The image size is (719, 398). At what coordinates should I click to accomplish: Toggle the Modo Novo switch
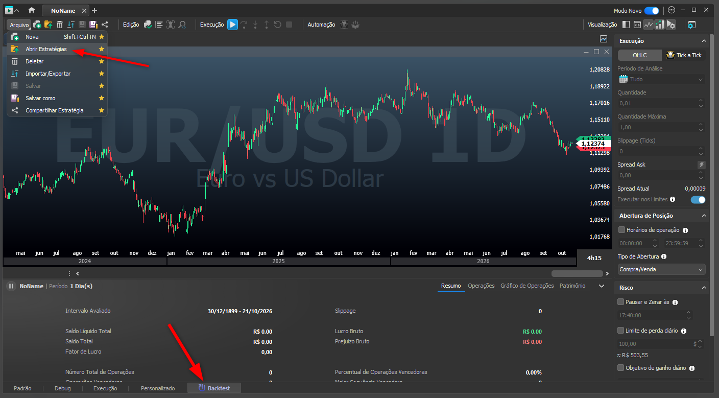pyautogui.click(x=651, y=10)
